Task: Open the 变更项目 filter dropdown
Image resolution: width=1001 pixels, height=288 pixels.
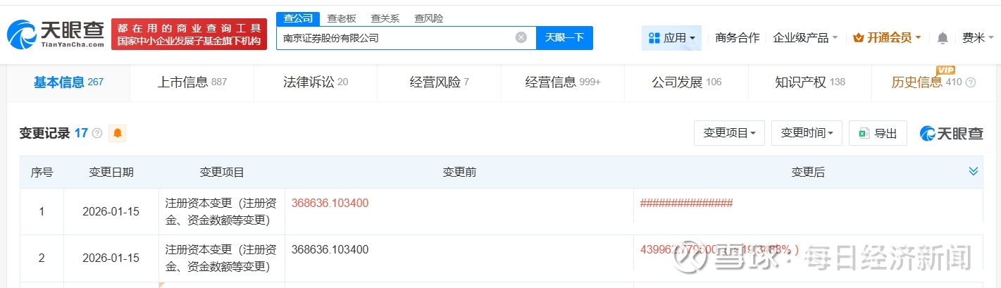Action: 729,133
